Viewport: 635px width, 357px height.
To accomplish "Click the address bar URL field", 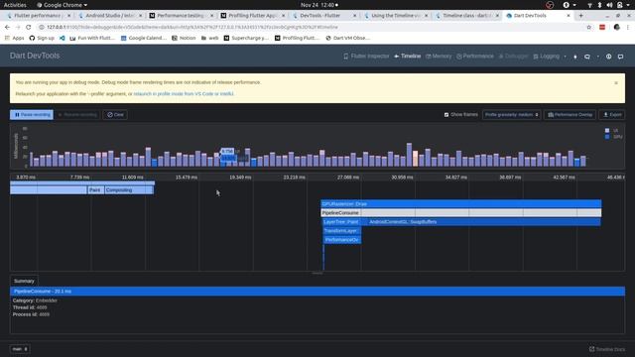I will coord(316,27).
